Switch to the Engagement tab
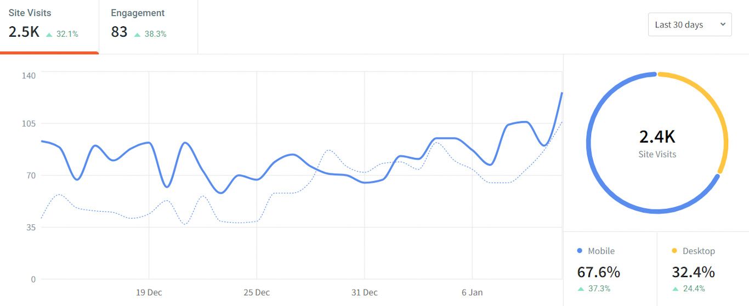This screenshot has height=306, width=749. coord(147,25)
